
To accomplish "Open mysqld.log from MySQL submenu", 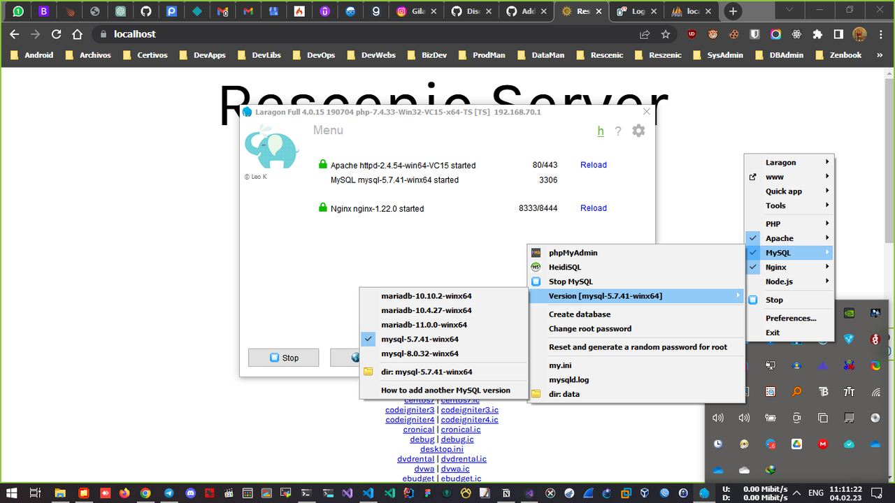I will (635, 379).
